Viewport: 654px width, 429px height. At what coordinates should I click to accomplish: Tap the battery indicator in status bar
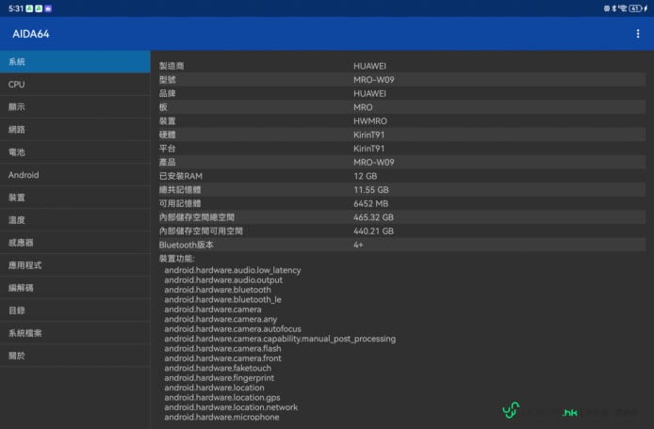(635, 8)
